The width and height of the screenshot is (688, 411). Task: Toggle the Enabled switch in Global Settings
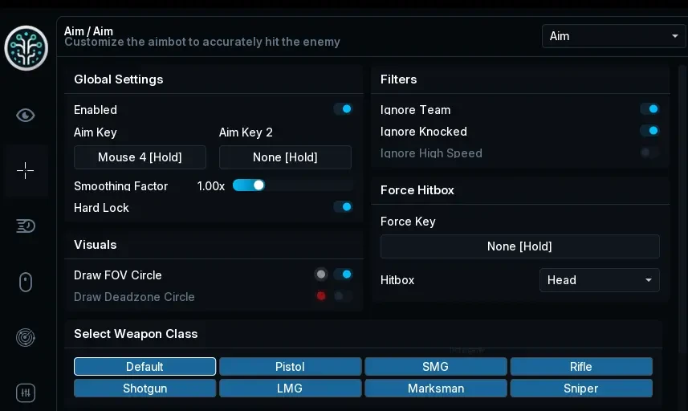[x=343, y=109]
